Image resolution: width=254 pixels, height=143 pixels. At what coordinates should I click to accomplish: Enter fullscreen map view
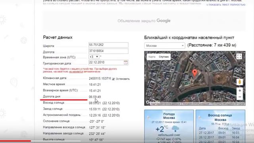pos(239,56)
